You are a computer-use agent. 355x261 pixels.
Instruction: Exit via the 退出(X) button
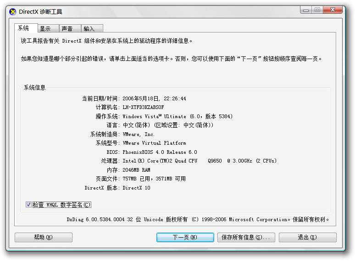(x=307, y=237)
